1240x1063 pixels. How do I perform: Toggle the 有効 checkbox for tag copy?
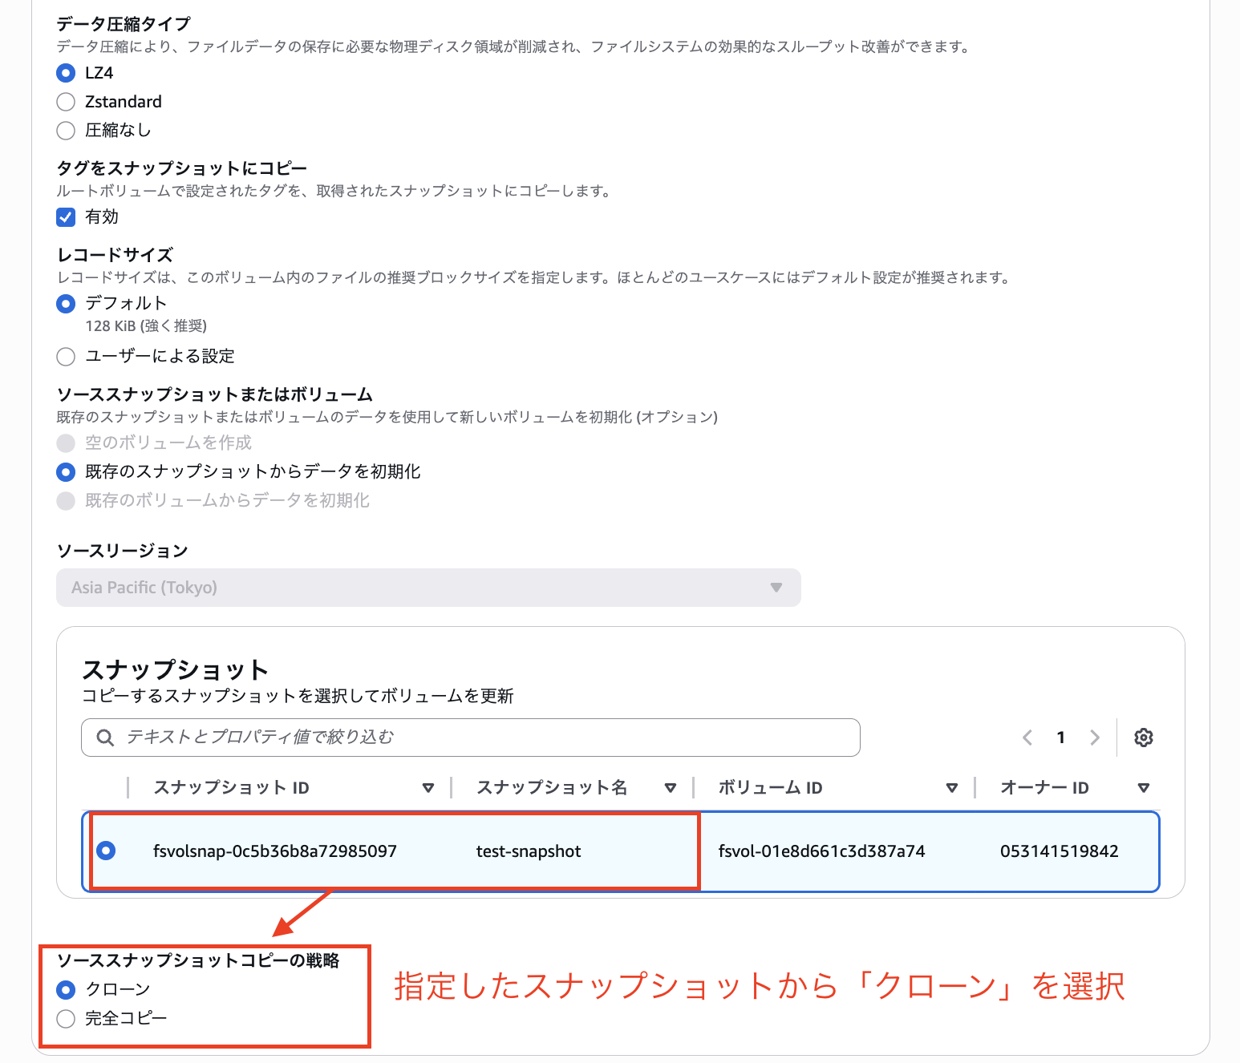pyautogui.click(x=66, y=217)
